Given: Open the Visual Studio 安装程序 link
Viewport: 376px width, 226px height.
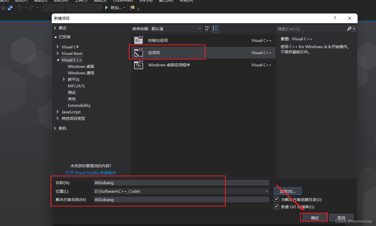Looking at the screenshot, I should point(90,173).
